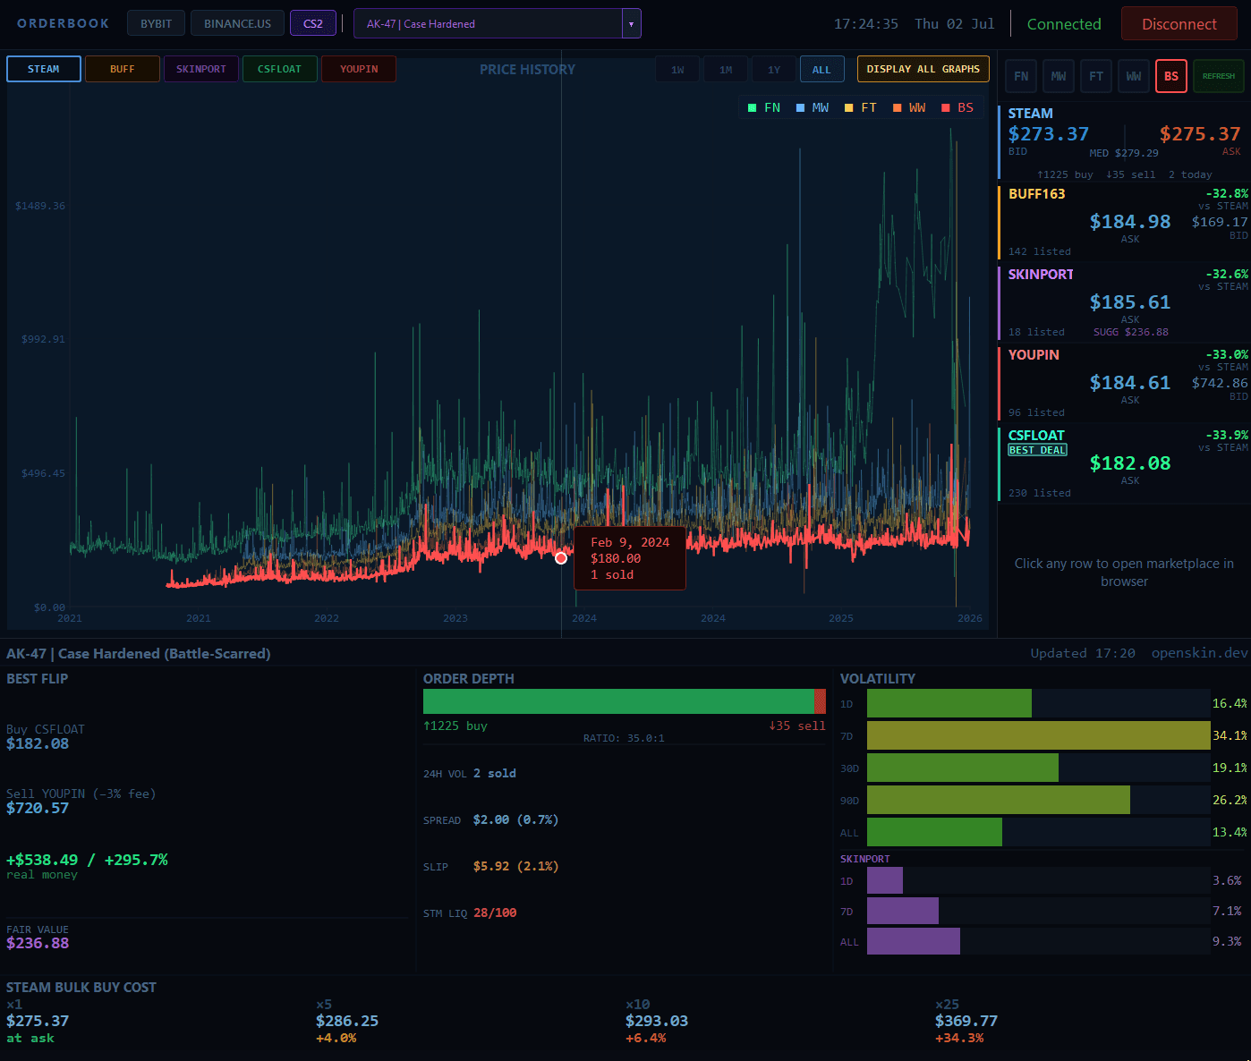The width and height of the screenshot is (1251, 1061).
Task: Open the SKINPORT marketplace row
Action: (x=1124, y=303)
